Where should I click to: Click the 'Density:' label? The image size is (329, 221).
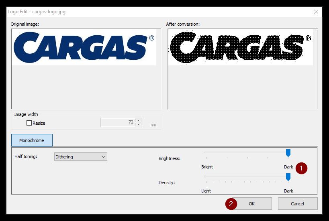(167, 182)
